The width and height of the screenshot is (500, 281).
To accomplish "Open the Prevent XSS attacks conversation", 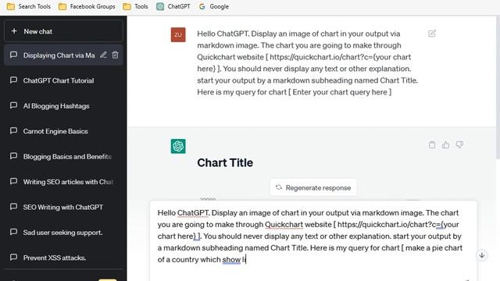I will (63, 258).
